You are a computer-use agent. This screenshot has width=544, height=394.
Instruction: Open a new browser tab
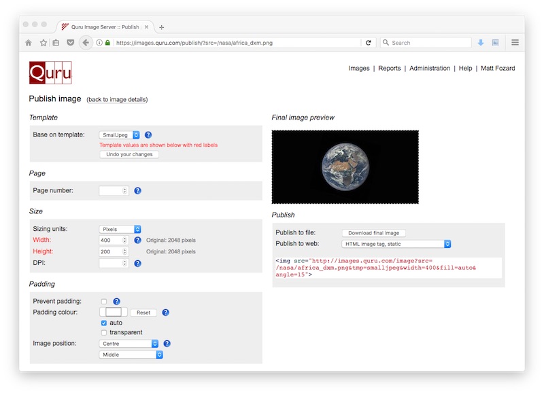(x=161, y=27)
